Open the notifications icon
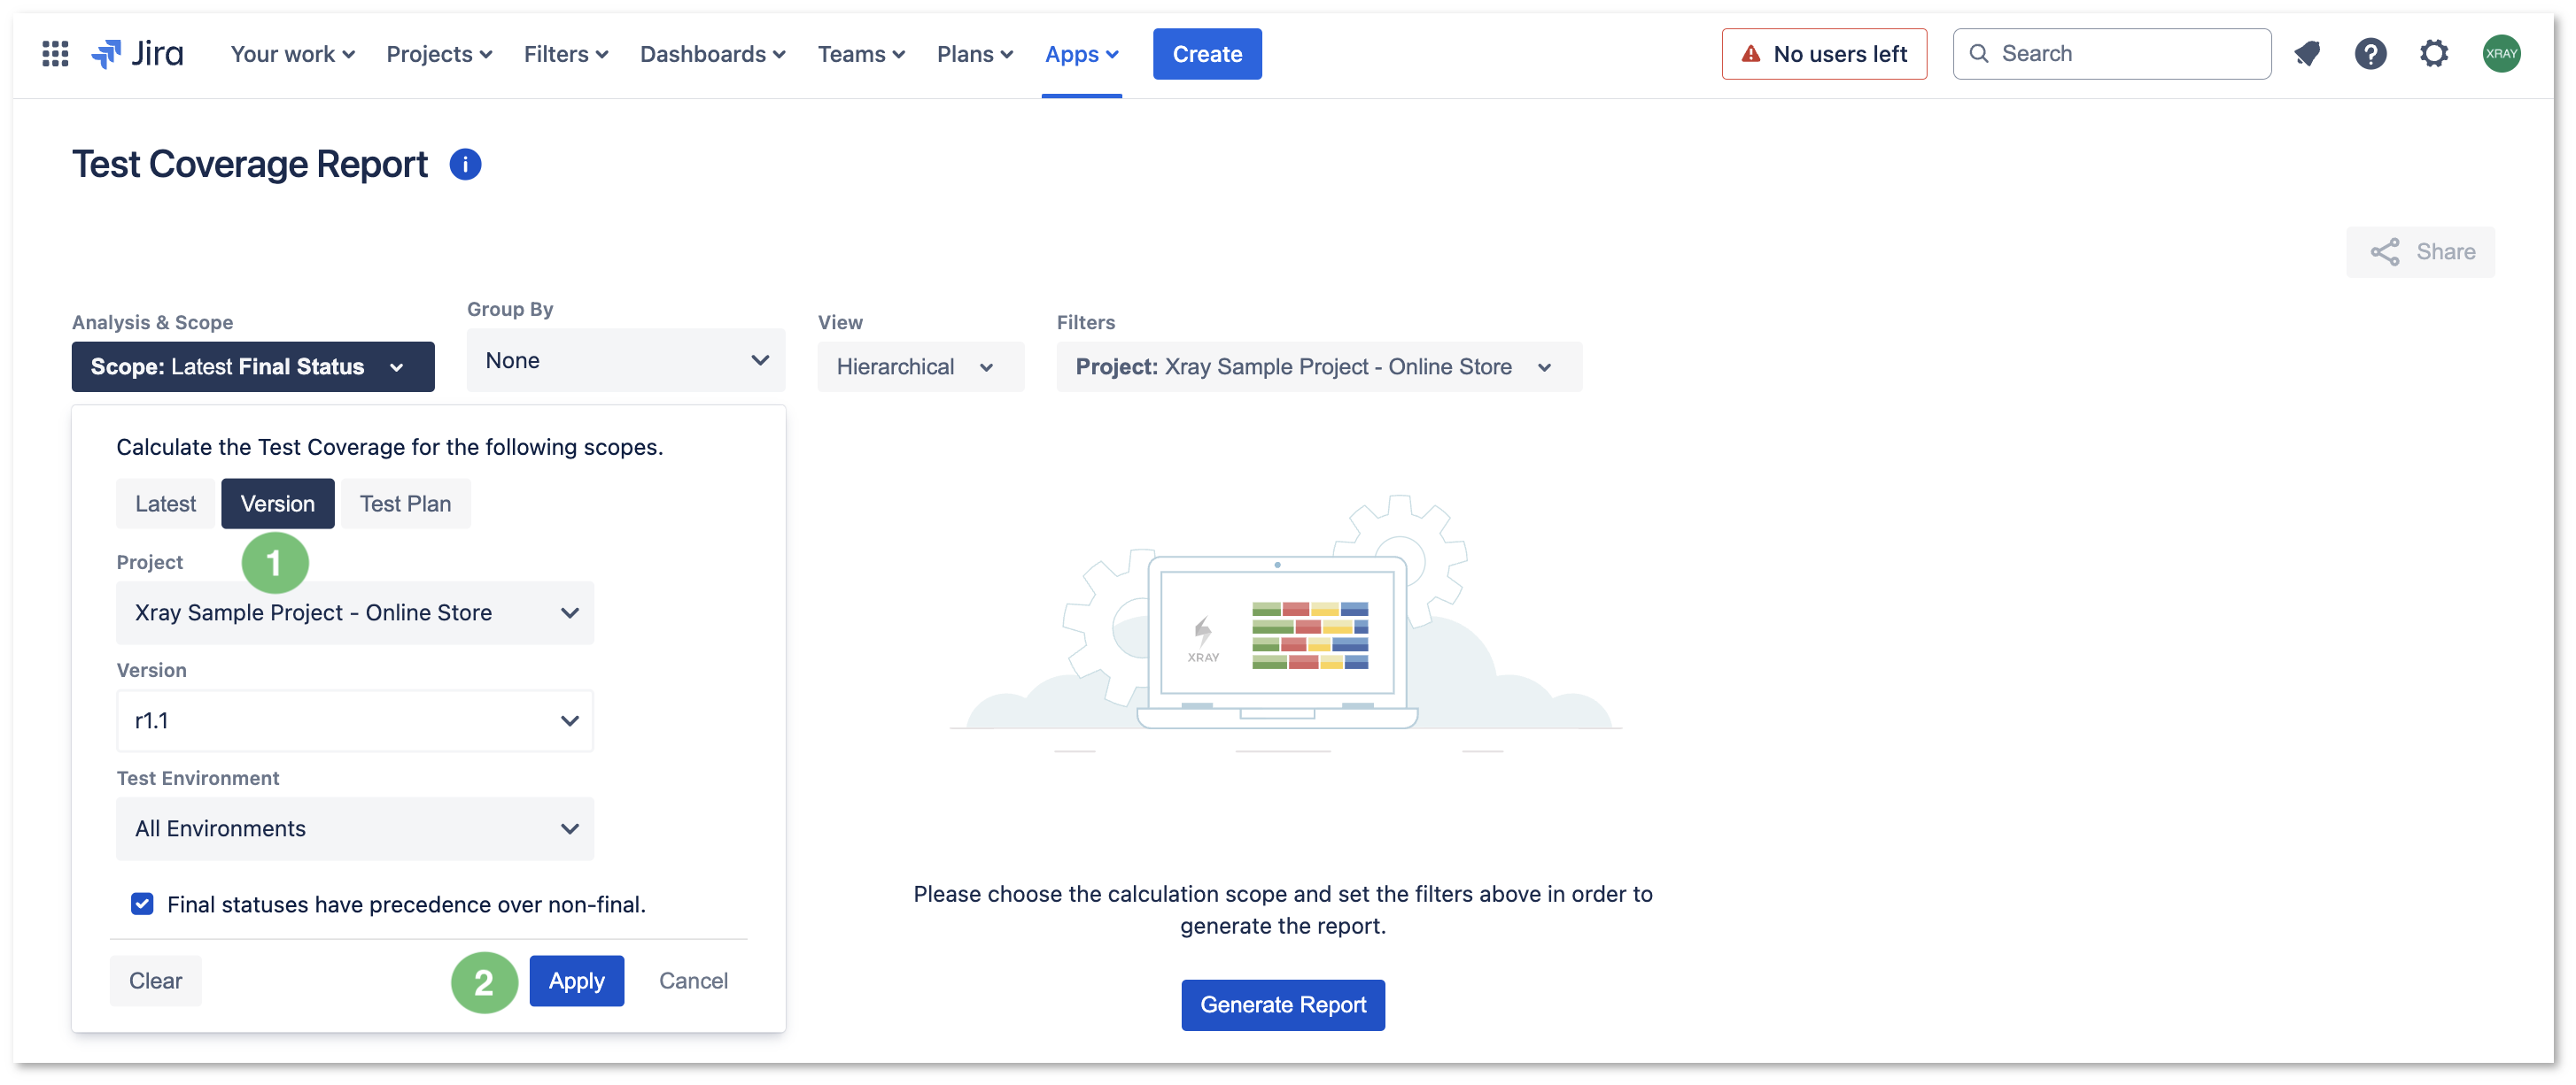Screen dimensions: 2576x1085 coord(2307,54)
